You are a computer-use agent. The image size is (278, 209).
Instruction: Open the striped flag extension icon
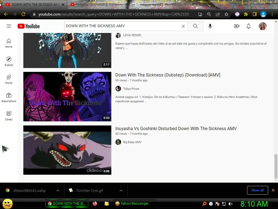point(237,14)
